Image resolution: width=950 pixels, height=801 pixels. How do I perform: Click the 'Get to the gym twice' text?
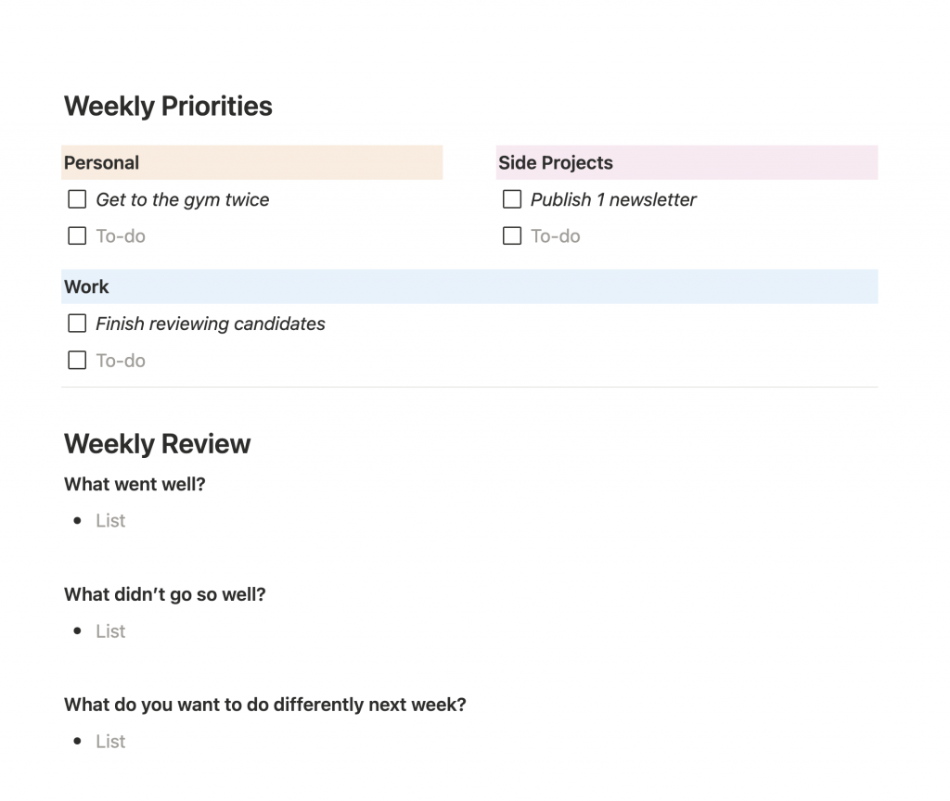183,200
